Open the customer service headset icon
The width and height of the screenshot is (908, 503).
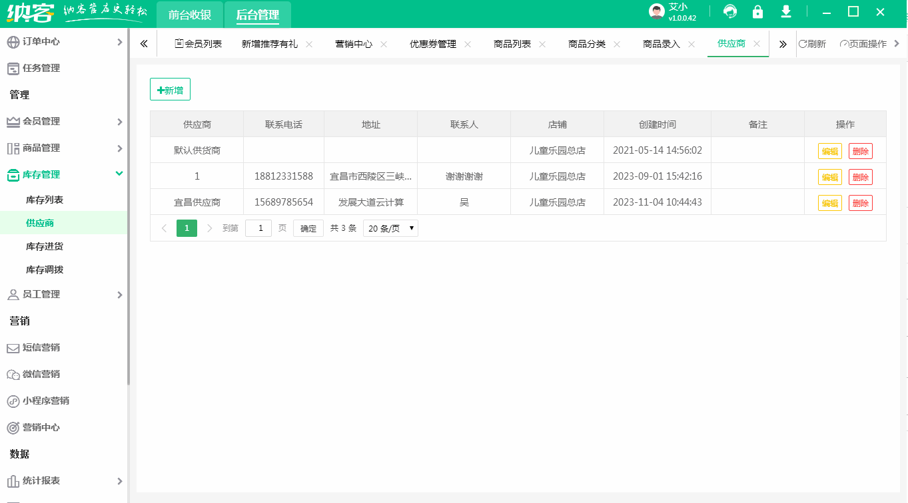point(730,12)
